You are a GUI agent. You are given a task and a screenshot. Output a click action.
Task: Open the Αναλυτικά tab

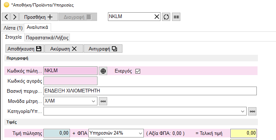(x=38, y=27)
